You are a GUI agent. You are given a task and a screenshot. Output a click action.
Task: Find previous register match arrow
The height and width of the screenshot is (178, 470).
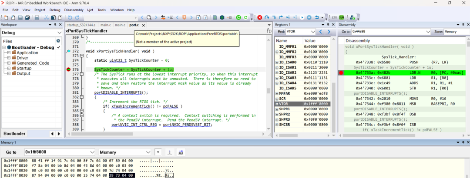click(321, 31)
